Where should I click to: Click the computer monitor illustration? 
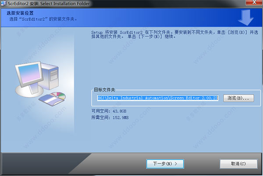pyautogui.click(x=29, y=73)
